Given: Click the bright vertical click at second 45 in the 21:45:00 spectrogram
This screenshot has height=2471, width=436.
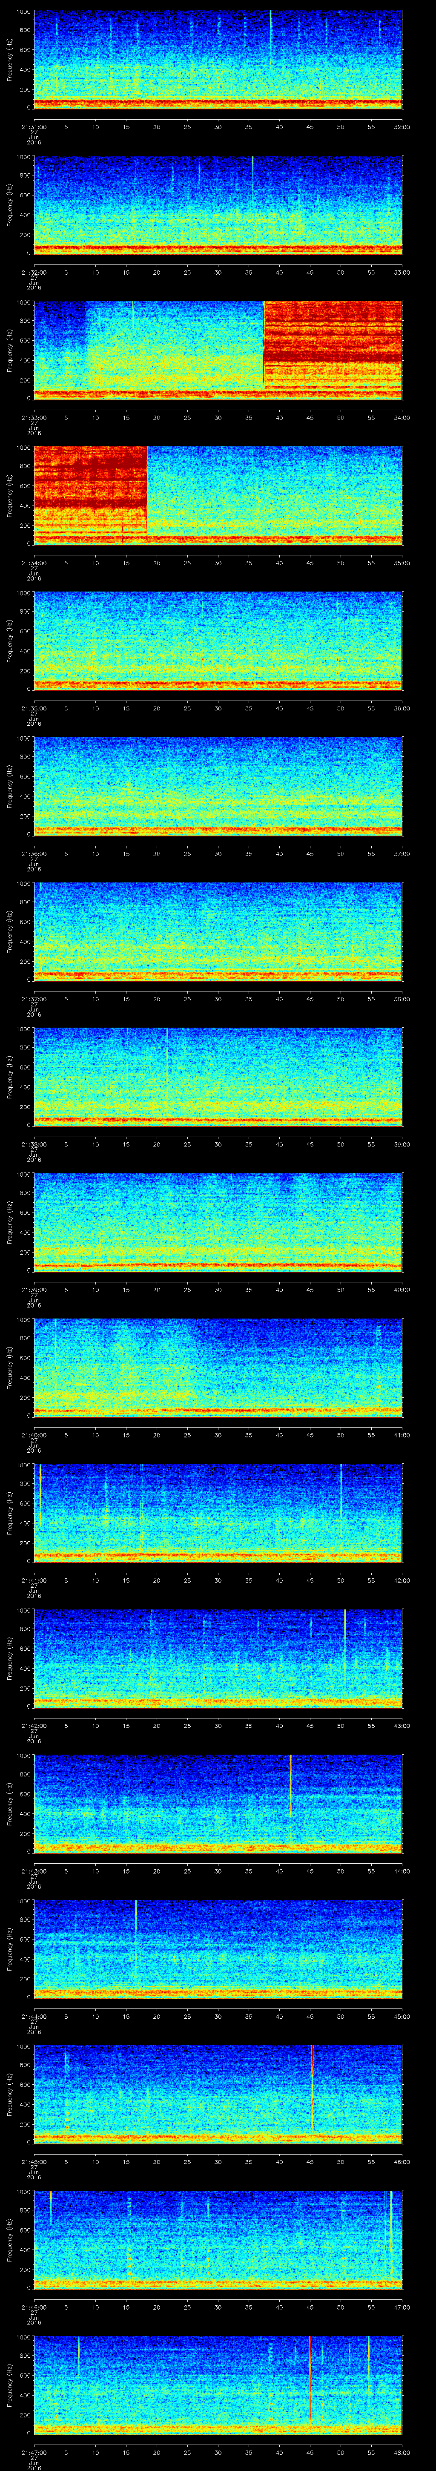Looking at the screenshot, I should [x=313, y=2087].
